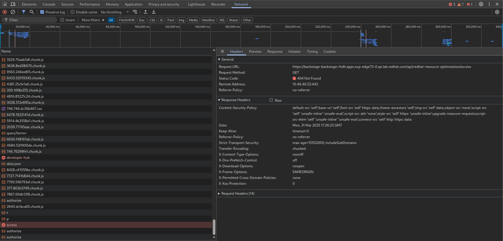This screenshot has height=241, width=503.
Task: Switch to the Console tab
Action: (49, 4)
